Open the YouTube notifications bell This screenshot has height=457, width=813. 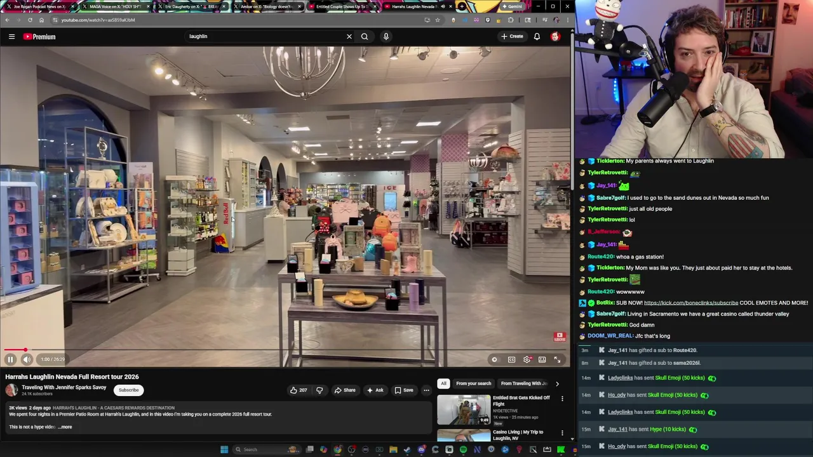[537, 36]
